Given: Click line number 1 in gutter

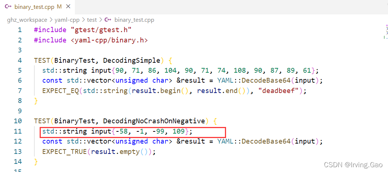Looking at the screenshot, I should pos(20,30).
